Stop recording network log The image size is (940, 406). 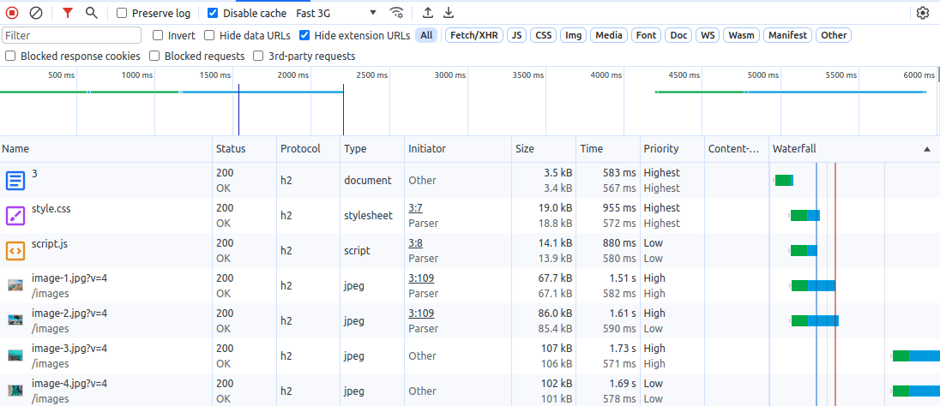[x=13, y=13]
